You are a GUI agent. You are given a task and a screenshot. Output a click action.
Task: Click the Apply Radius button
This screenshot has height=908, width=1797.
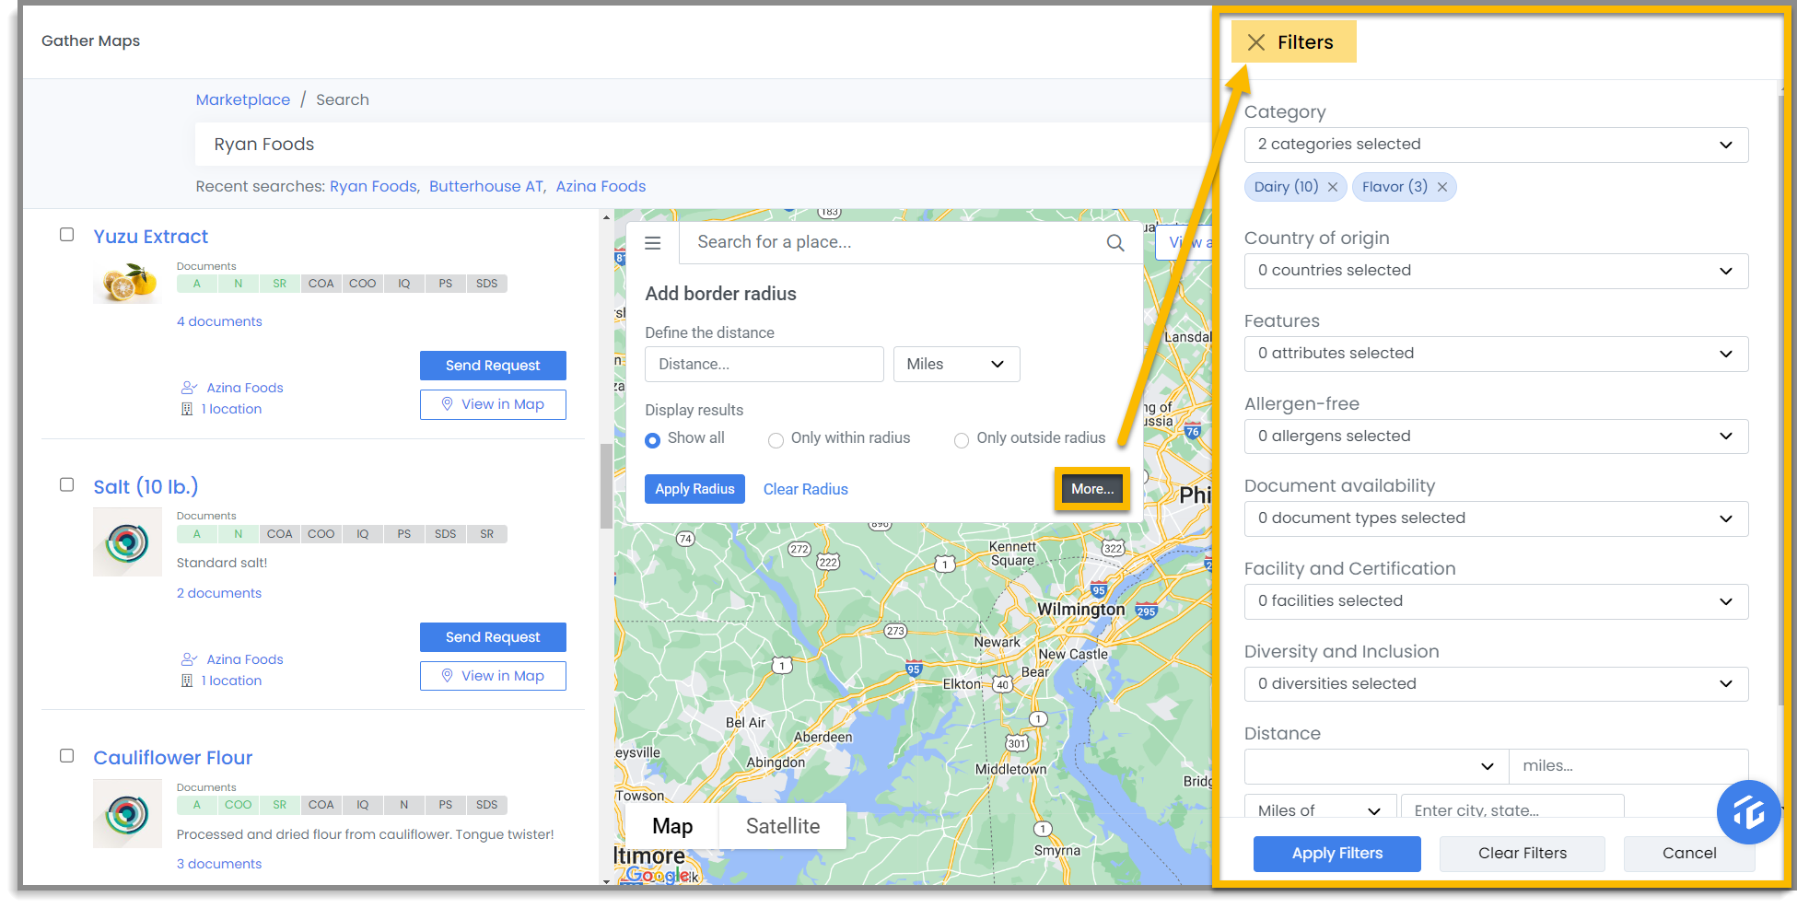(694, 489)
